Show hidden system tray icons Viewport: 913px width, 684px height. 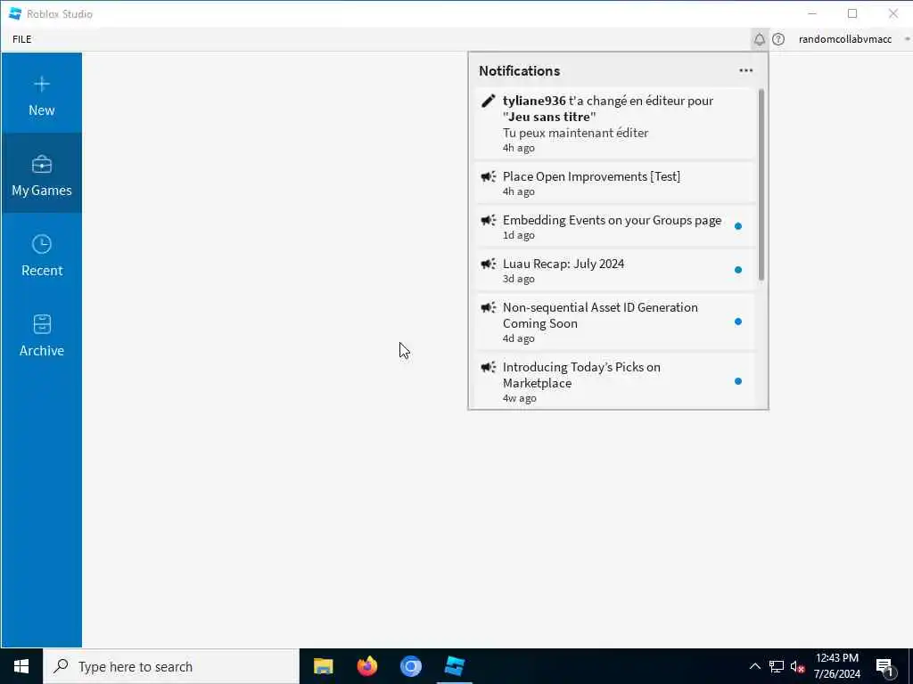[x=754, y=666]
